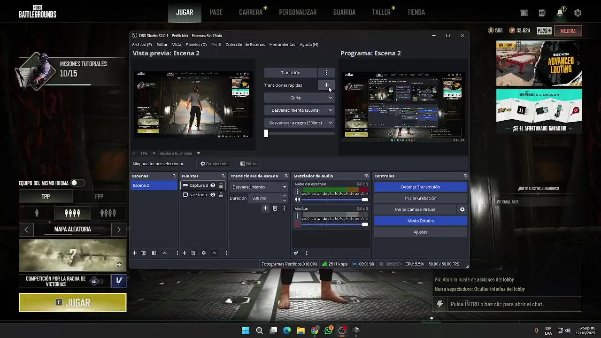
Task: Mute Audio del escritorio speaker icon
Action: coord(297,200)
